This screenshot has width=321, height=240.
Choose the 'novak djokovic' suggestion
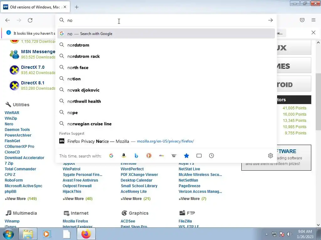[x=166, y=90]
